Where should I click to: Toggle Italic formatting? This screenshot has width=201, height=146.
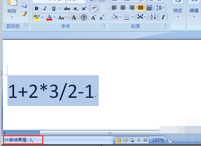45,9
